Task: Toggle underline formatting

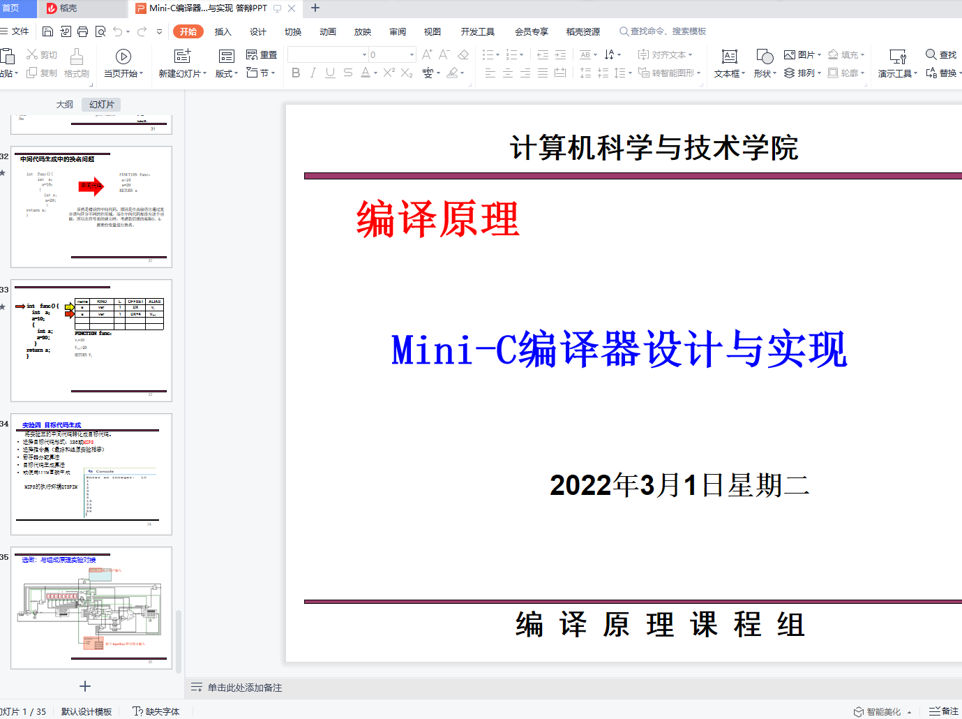Action: click(x=329, y=73)
